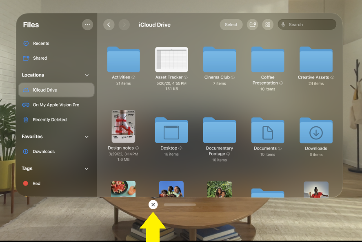Image resolution: width=362 pixels, height=242 pixels.
Task: Click the Locations heading text
Action: pos(33,75)
